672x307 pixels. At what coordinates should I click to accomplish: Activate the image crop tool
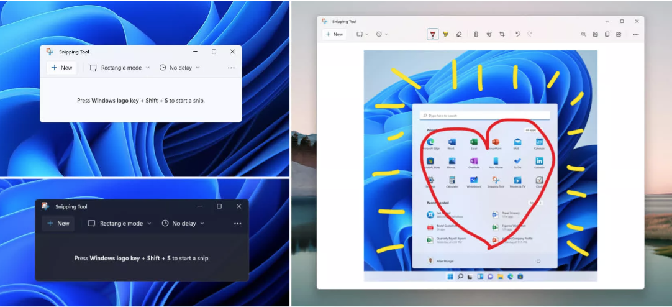pyautogui.click(x=502, y=34)
